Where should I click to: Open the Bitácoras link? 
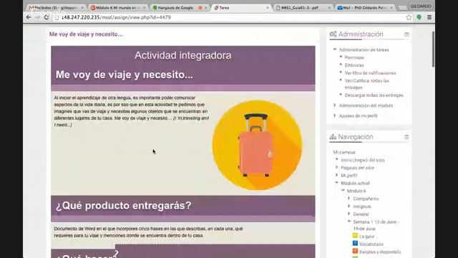(x=354, y=65)
